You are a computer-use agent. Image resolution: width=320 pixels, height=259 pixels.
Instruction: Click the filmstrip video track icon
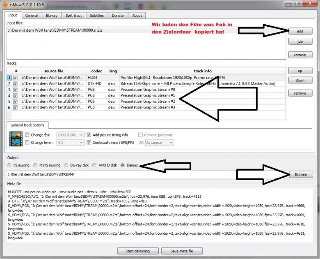(16, 139)
